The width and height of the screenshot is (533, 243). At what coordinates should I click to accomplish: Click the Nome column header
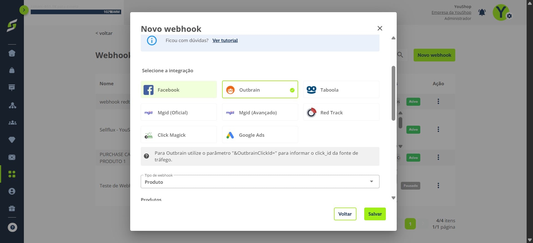[x=107, y=84]
